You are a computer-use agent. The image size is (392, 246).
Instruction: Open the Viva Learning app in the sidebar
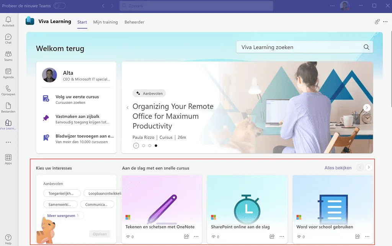coord(8,123)
